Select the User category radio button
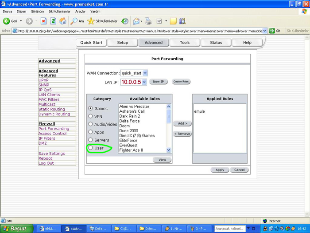Screen dimensions: 310x233 [90, 148]
